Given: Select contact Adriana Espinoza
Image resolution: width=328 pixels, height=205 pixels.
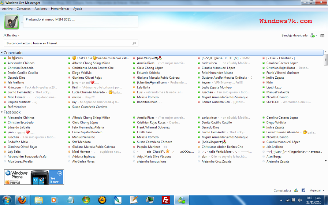Looking at the screenshot, I should pyautogui.click(x=84, y=156).
